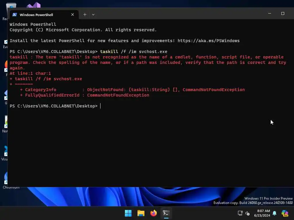Expand the new tab profile dropdown chevron
This screenshot has height=220, width=294.
(x=93, y=15)
